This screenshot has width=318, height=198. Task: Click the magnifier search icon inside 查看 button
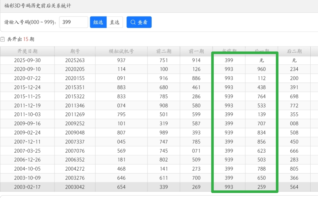click(x=133, y=22)
